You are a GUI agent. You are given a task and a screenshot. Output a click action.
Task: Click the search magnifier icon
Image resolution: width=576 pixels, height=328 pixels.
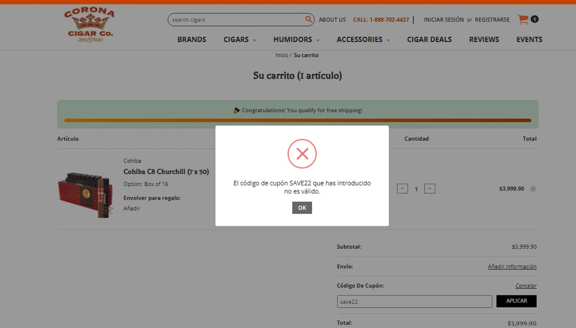(308, 19)
